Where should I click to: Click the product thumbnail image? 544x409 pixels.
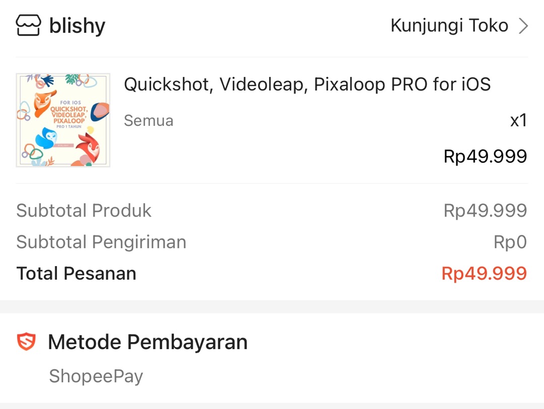tap(62, 120)
